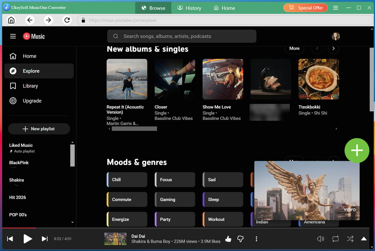Dislike the song with the thumbs-down icon
The width and height of the screenshot is (375, 251).
[x=240, y=239]
